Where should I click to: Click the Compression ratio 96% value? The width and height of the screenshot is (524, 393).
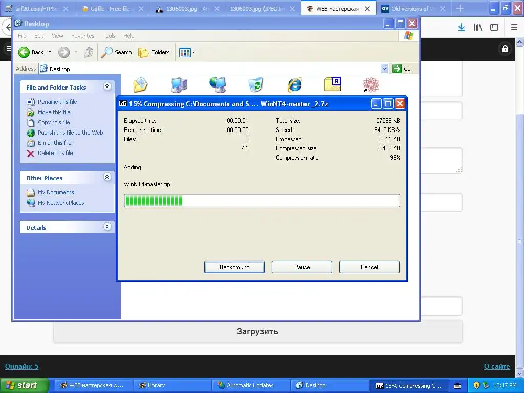(x=395, y=158)
